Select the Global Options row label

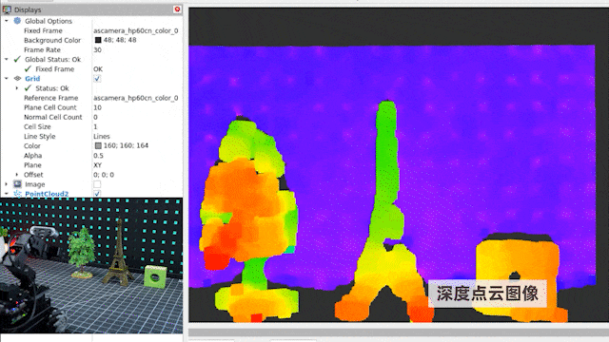(x=49, y=21)
